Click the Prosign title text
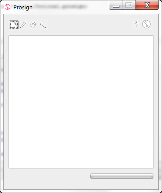 (x=23, y=7)
